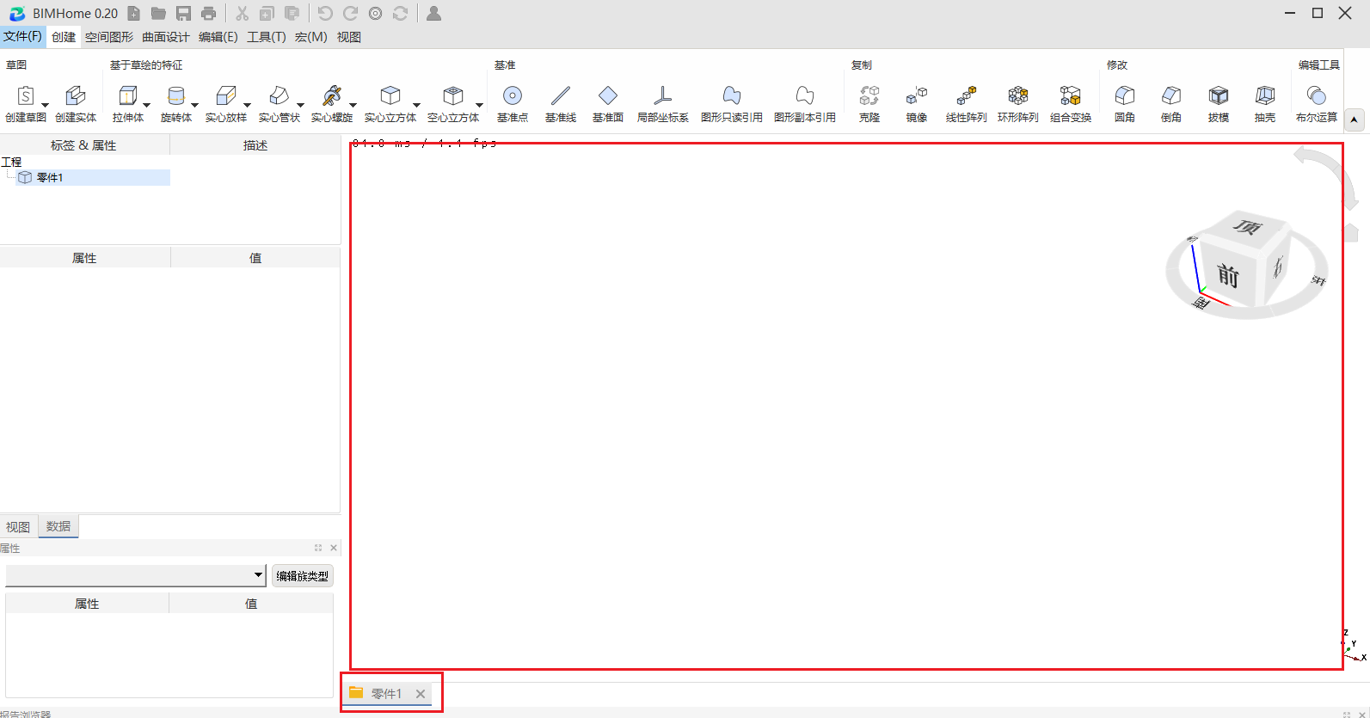Screen dimensions: 1370x718
Task: Close the 零件1 document tab
Action: click(421, 694)
